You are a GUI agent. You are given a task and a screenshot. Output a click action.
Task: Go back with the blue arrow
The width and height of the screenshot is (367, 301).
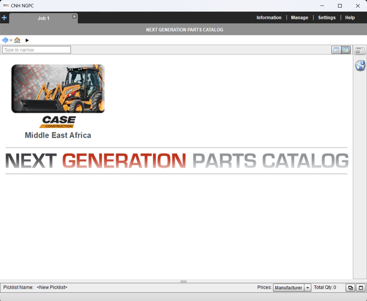coord(5,40)
